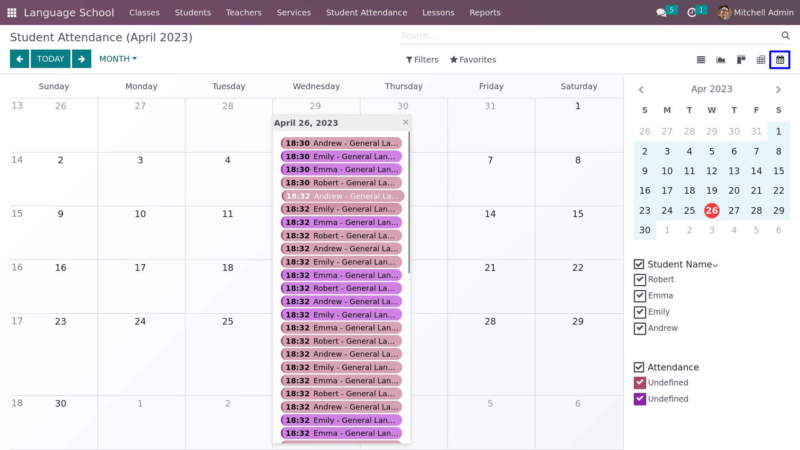800x450 pixels.
Task: Close the April 26, 2023 popup
Action: click(405, 122)
